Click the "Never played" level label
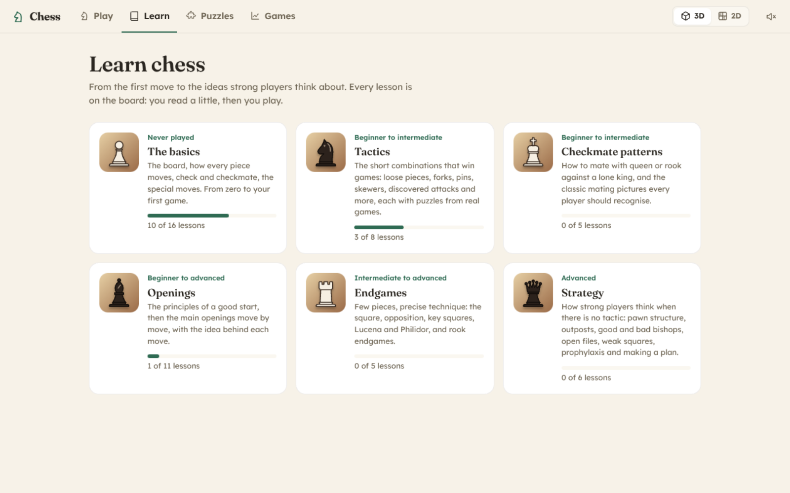 [171, 138]
